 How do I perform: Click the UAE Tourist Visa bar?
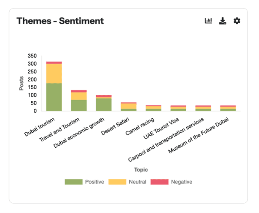click(x=178, y=108)
